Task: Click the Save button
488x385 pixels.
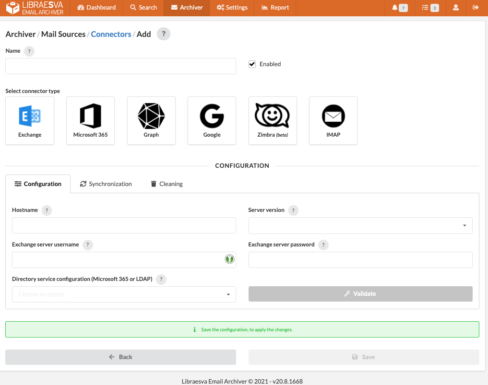Action: click(364, 357)
